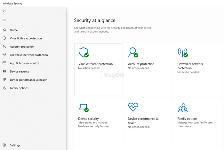This screenshot has height=150, width=224.
Task: Click the Security at a glance heading
Action: [95, 21]
